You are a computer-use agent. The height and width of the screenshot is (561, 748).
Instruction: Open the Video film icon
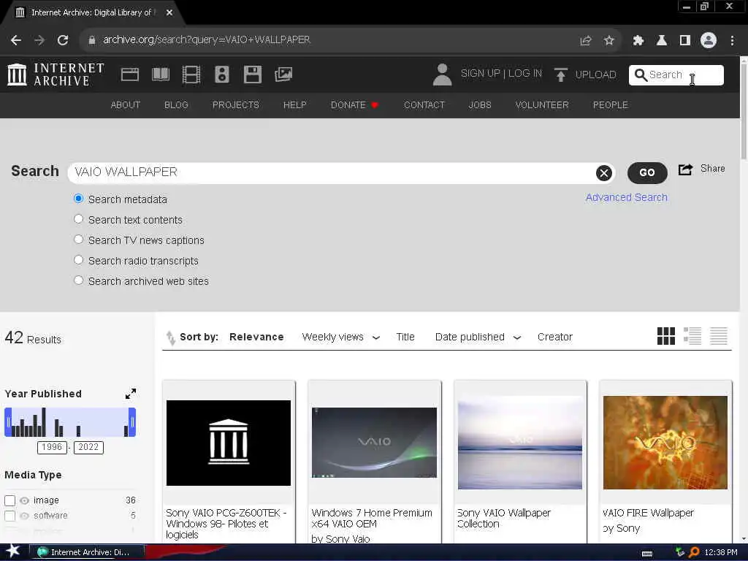point(191,75)
